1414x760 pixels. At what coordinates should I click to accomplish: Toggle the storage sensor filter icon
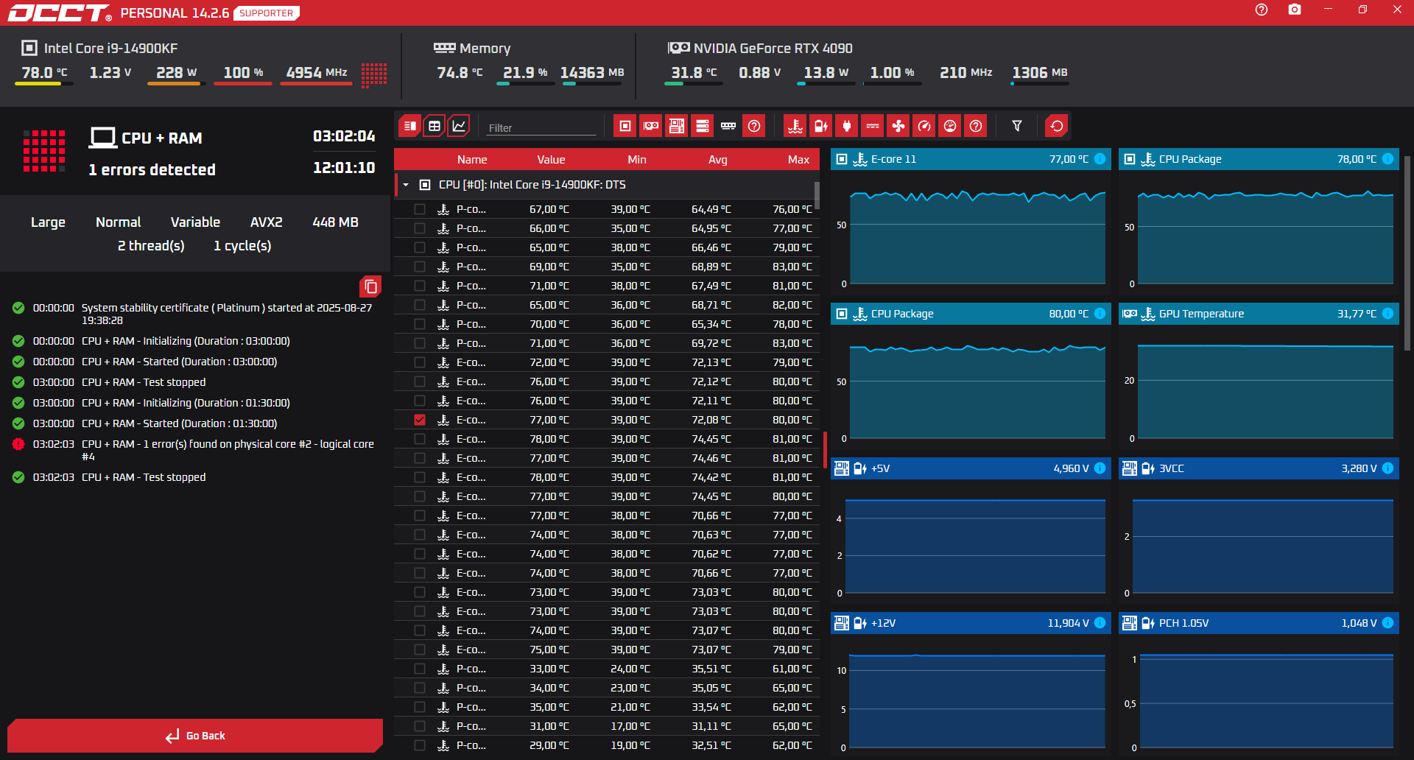pos(703,126)
